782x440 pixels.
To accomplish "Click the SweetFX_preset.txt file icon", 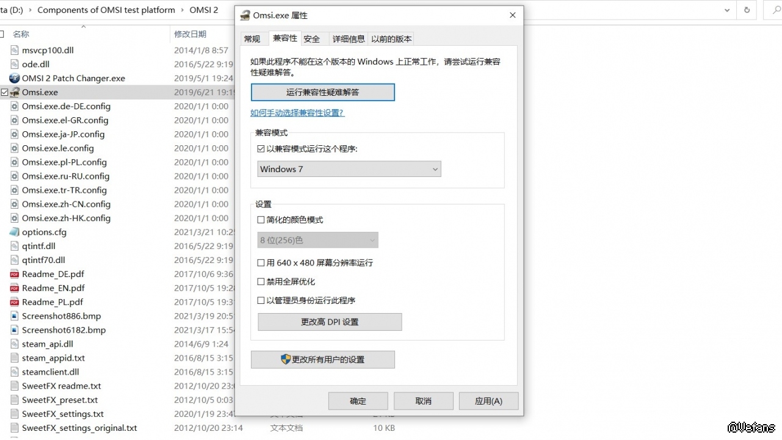I will [15, 400].
